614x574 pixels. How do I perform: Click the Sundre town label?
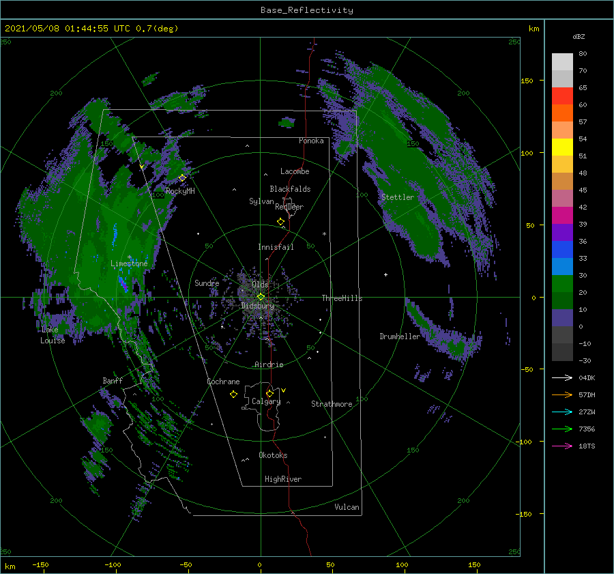tap(207, 283)
